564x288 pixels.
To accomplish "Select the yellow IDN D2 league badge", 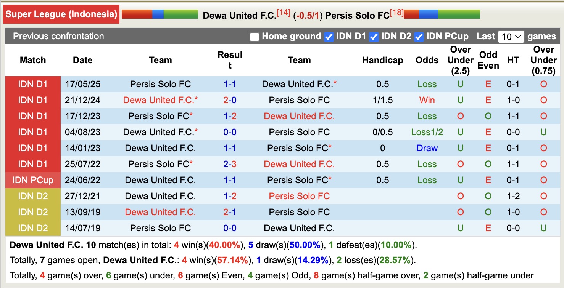I will (32, 196).
